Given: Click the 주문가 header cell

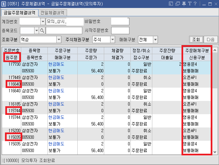Looking at the screenshot, I should tap(91, 57).
